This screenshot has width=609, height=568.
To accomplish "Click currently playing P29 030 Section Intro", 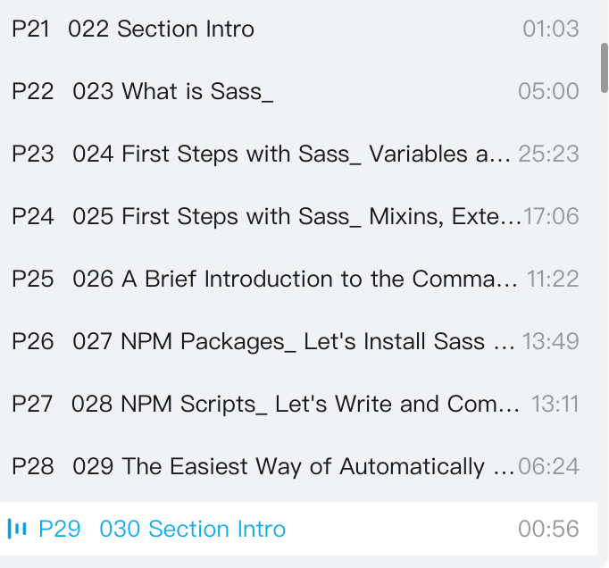I will coord(192,529).
